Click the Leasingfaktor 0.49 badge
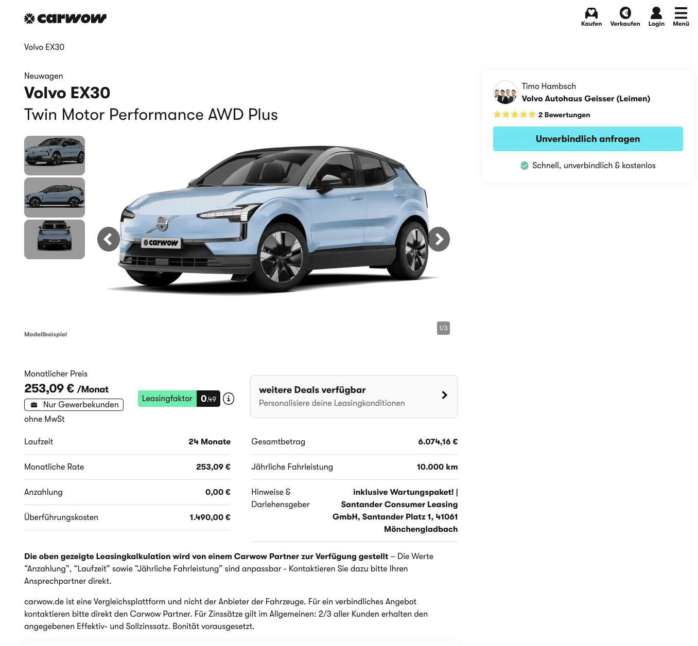The height and width of the screenshot is (646, 698). [179, 399]
